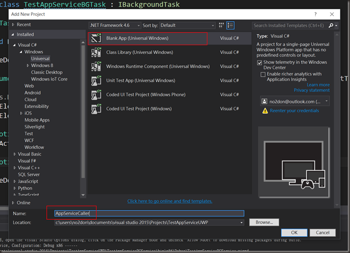This screenshot has width=350, height=253.
Task: Collapse the Windows tree node
Action: (x=21, y=52)
